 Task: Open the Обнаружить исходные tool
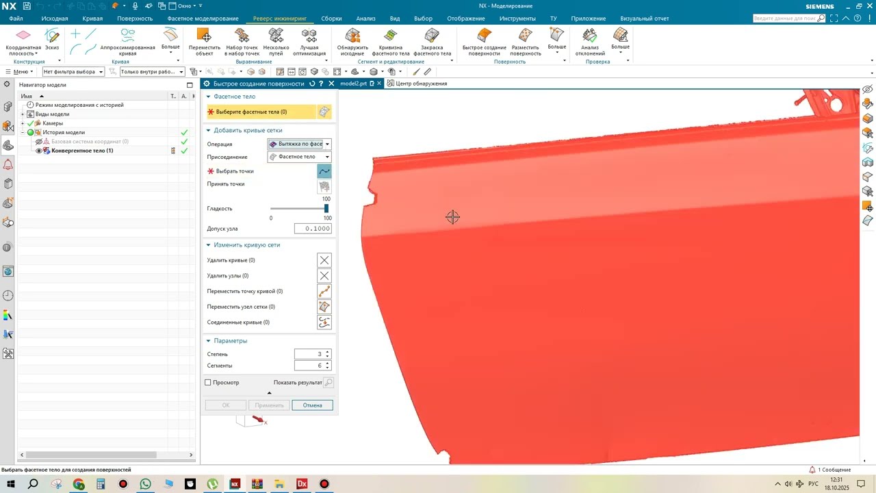352,42
